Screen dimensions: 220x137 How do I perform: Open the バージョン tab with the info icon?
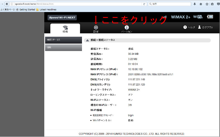(127, 29)
